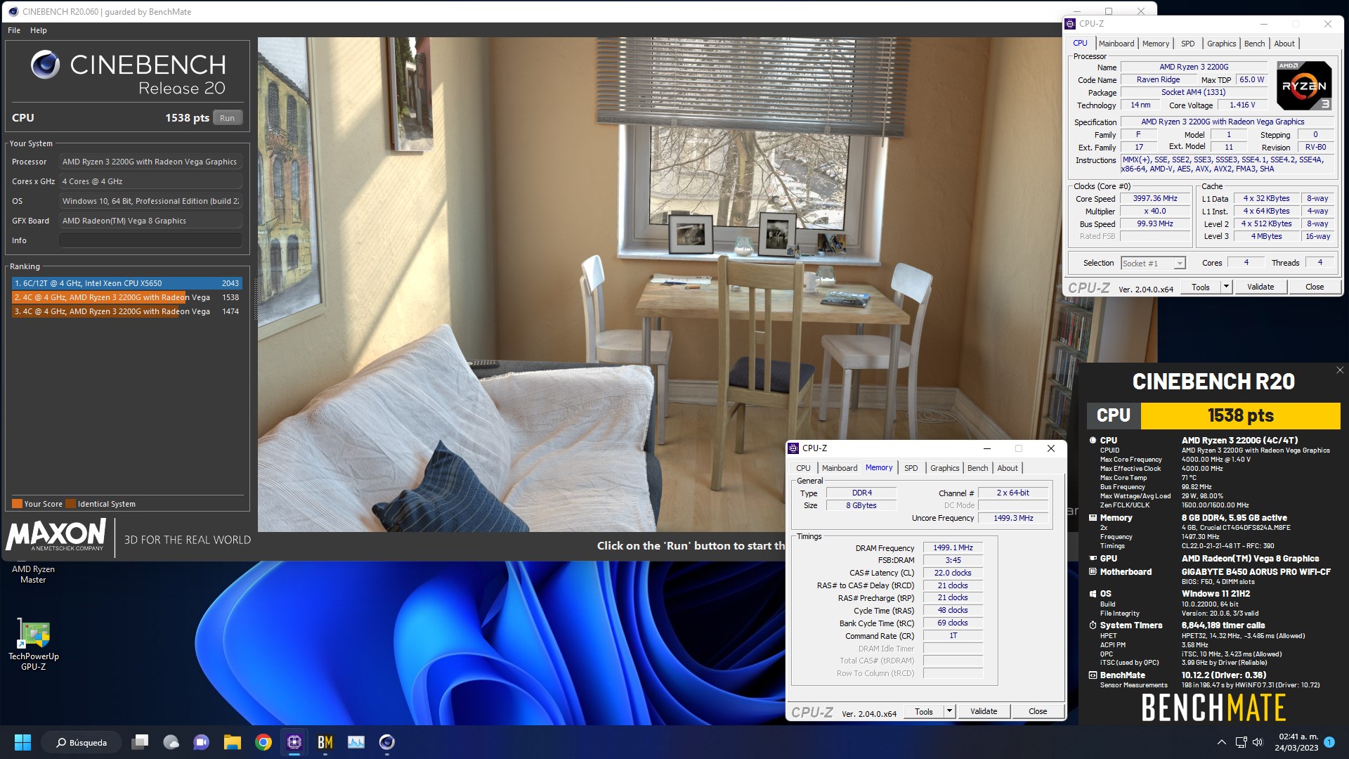Open the Cinebench Help menu
The image size is (1349, 759).
coord(39,30)
